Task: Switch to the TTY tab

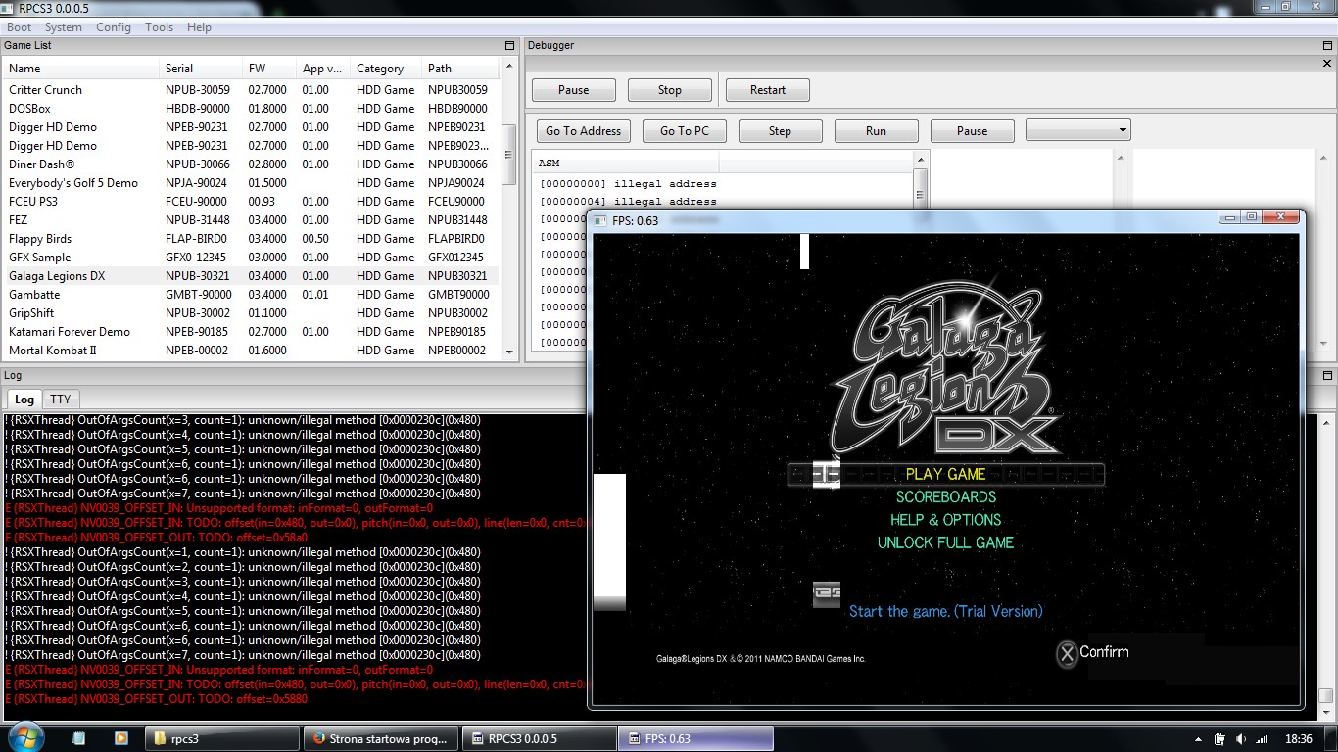Action: pos(61,399)
